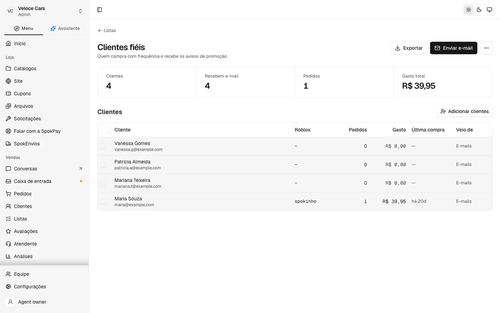This screenshot has height=313, width=501.
Task: Check Patrícia Almeida row checkbox
Action: coord(103,164)
